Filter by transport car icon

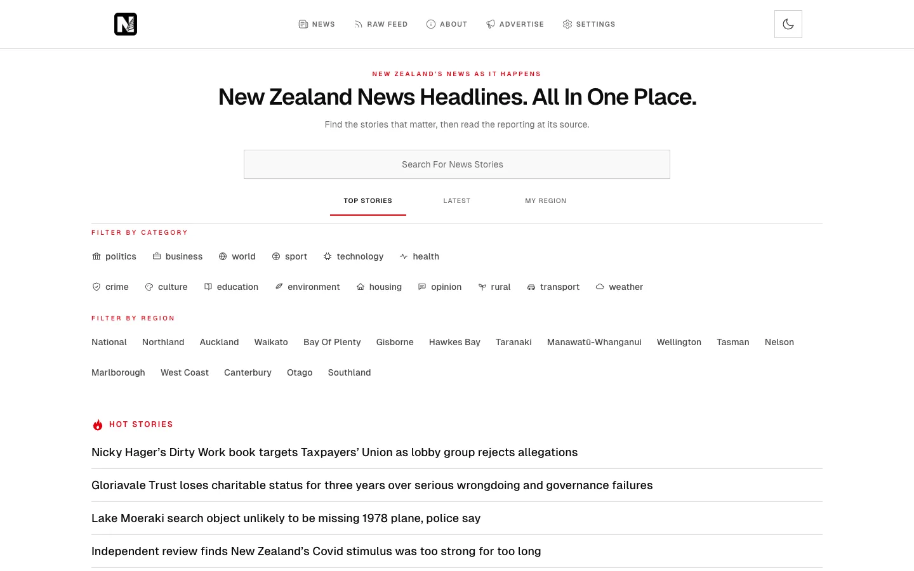[531, 287]
